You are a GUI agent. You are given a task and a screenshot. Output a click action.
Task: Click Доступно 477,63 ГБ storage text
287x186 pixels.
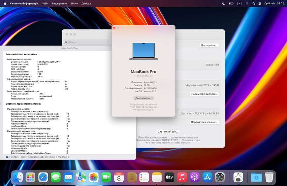(x=200, y=114)
